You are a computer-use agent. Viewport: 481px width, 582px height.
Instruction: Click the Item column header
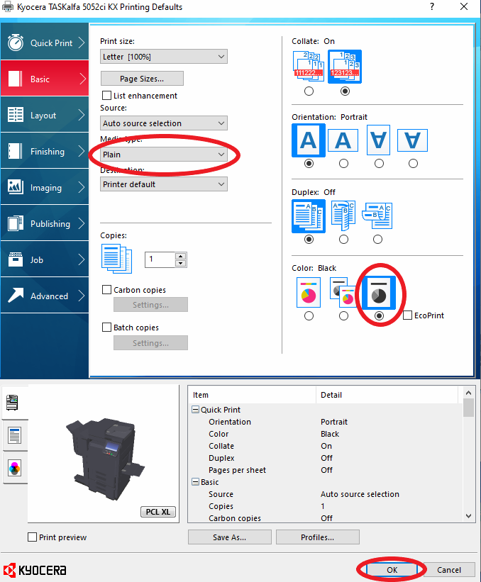[x=253, y=395]
